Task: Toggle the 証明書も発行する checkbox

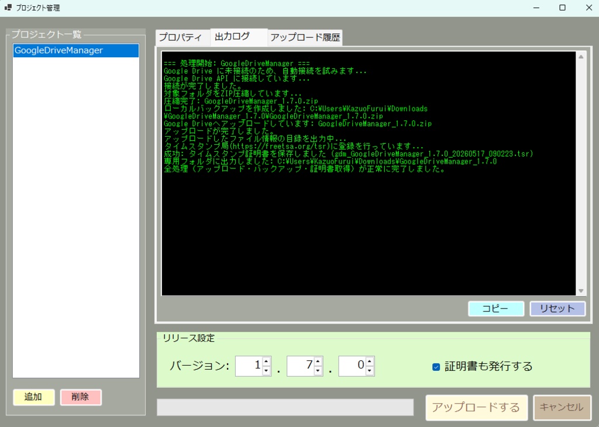Action: 436,367
